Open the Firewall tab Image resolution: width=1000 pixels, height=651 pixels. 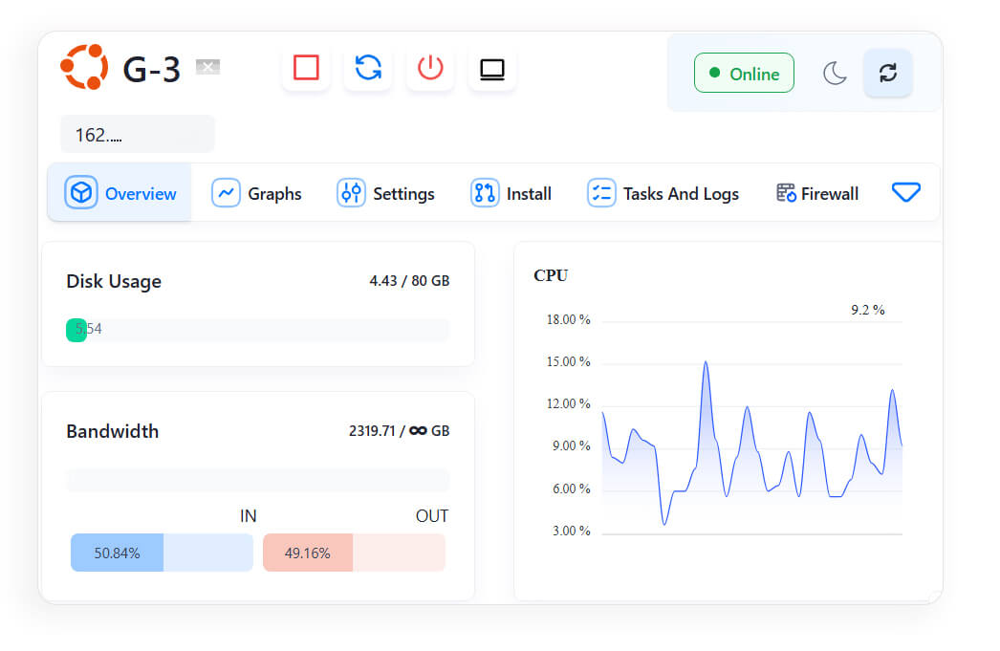(817, 193)
